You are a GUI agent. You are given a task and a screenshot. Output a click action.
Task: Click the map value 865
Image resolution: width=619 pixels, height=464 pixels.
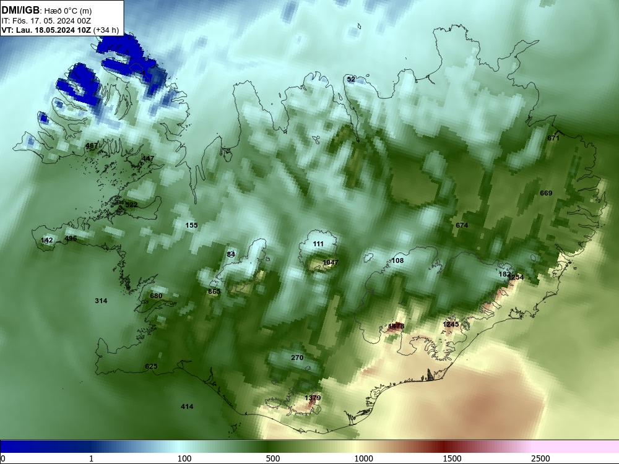tap(214, 291)
